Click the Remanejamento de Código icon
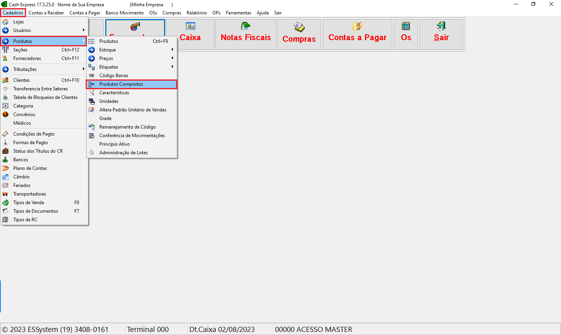The image size is (561, 335). 92,127
